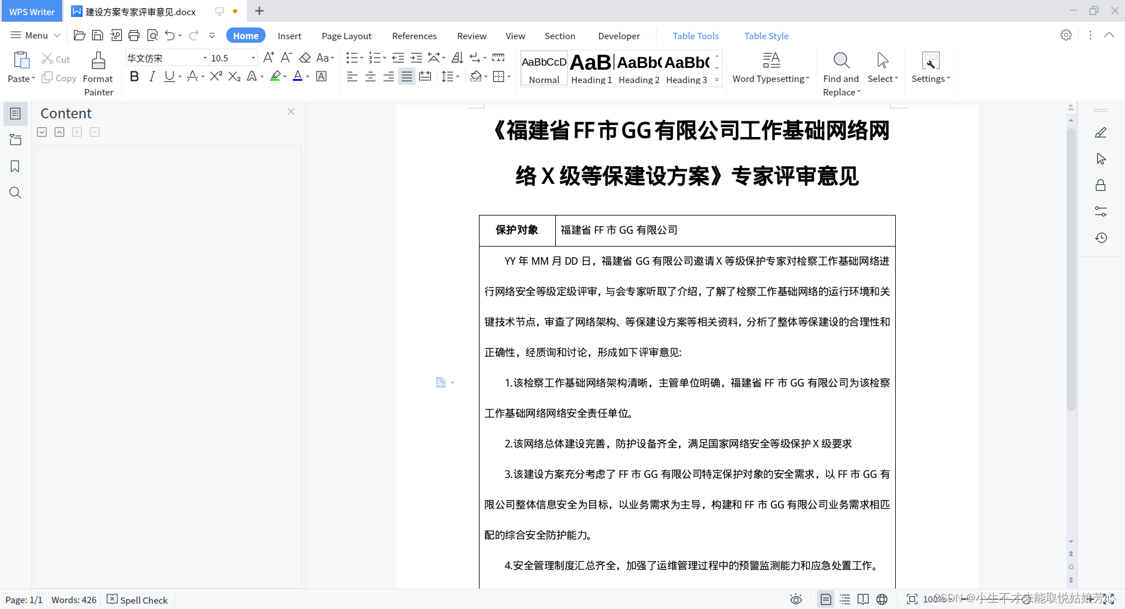Apply superscript formatting
Viewport: 1125px width, 609px height.
216,76
